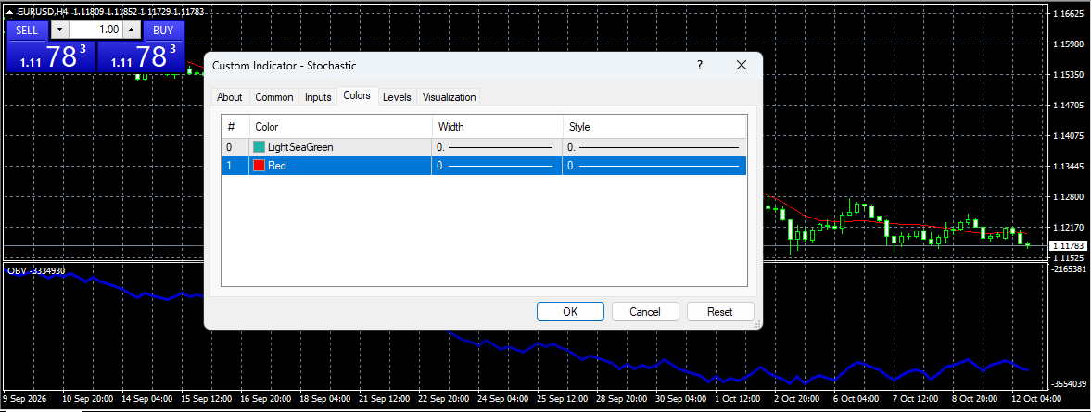The width and height of the screenshot is (1091, 412).
Task: Select the Colors tab
Action: [x=357, y=96]
